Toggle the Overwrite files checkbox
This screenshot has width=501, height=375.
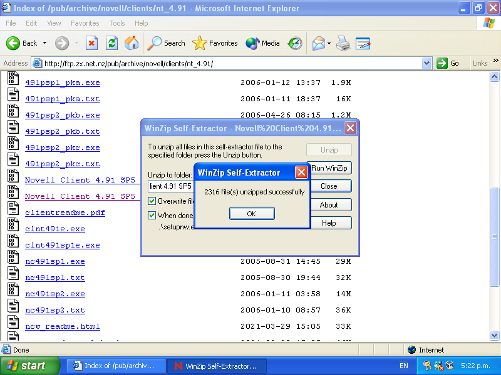coord(152,201)
